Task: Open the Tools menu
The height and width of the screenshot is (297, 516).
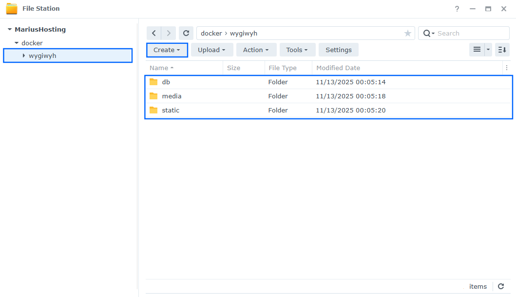Action: coord(297,50)
